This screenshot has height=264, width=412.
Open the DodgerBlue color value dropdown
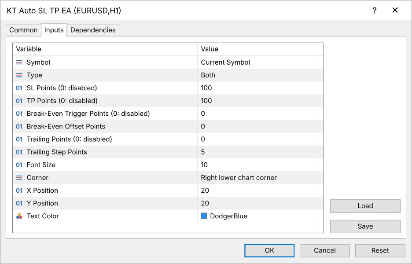(x=261, y=216)
